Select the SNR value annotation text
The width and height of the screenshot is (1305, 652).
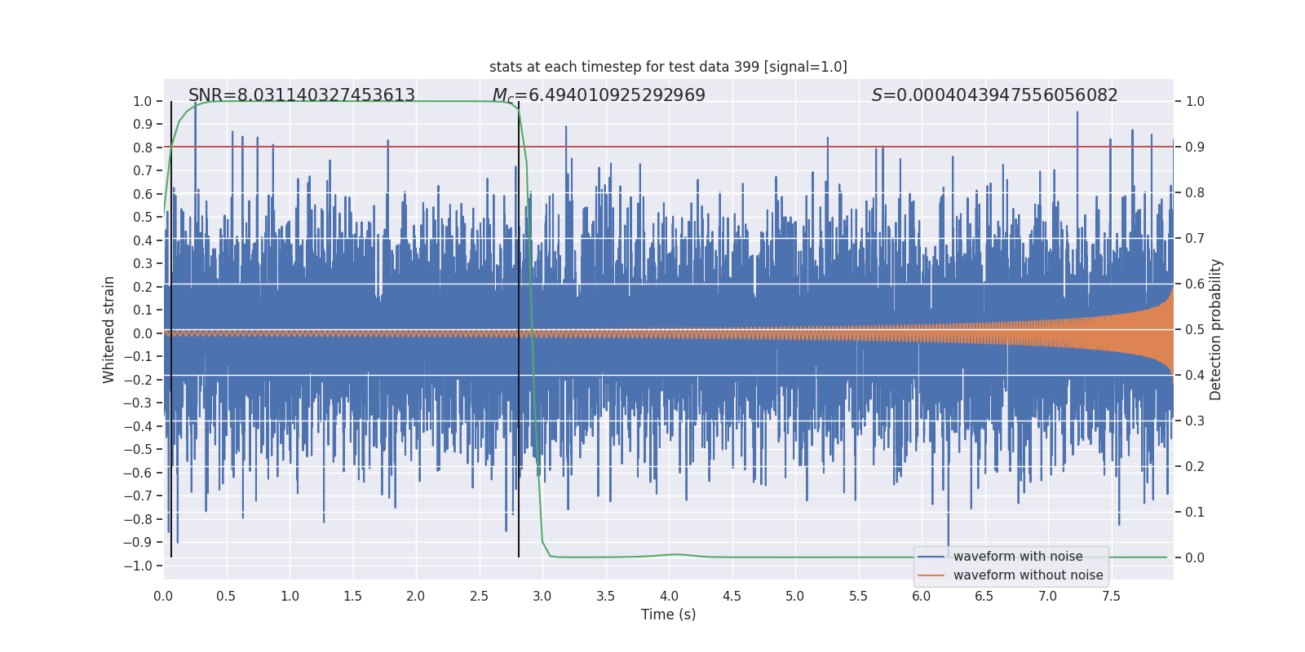302,95
